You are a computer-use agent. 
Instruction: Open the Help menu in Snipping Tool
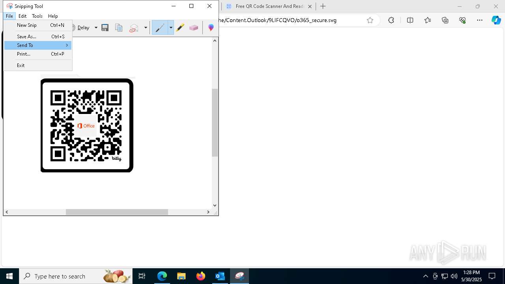[x=53, y=16]
